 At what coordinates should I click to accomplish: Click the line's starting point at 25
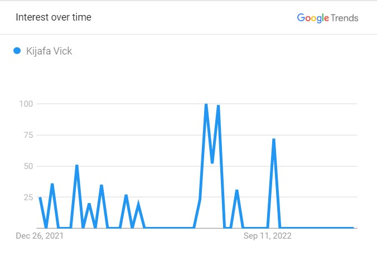[x=40, y=197]
